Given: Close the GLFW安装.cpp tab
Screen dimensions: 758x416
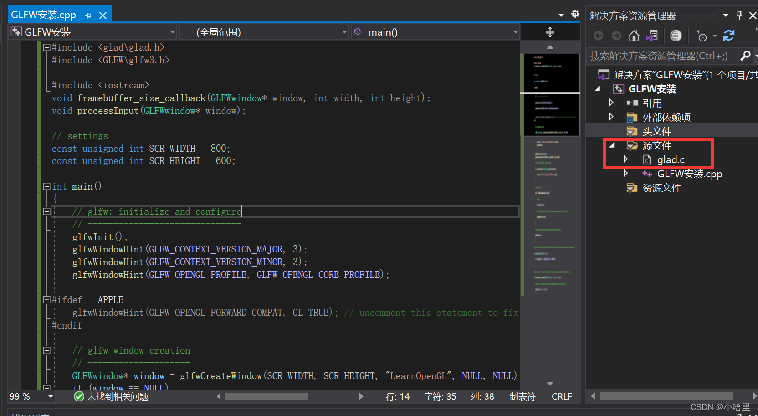Looking at the screenshot, I should [103, 15].
